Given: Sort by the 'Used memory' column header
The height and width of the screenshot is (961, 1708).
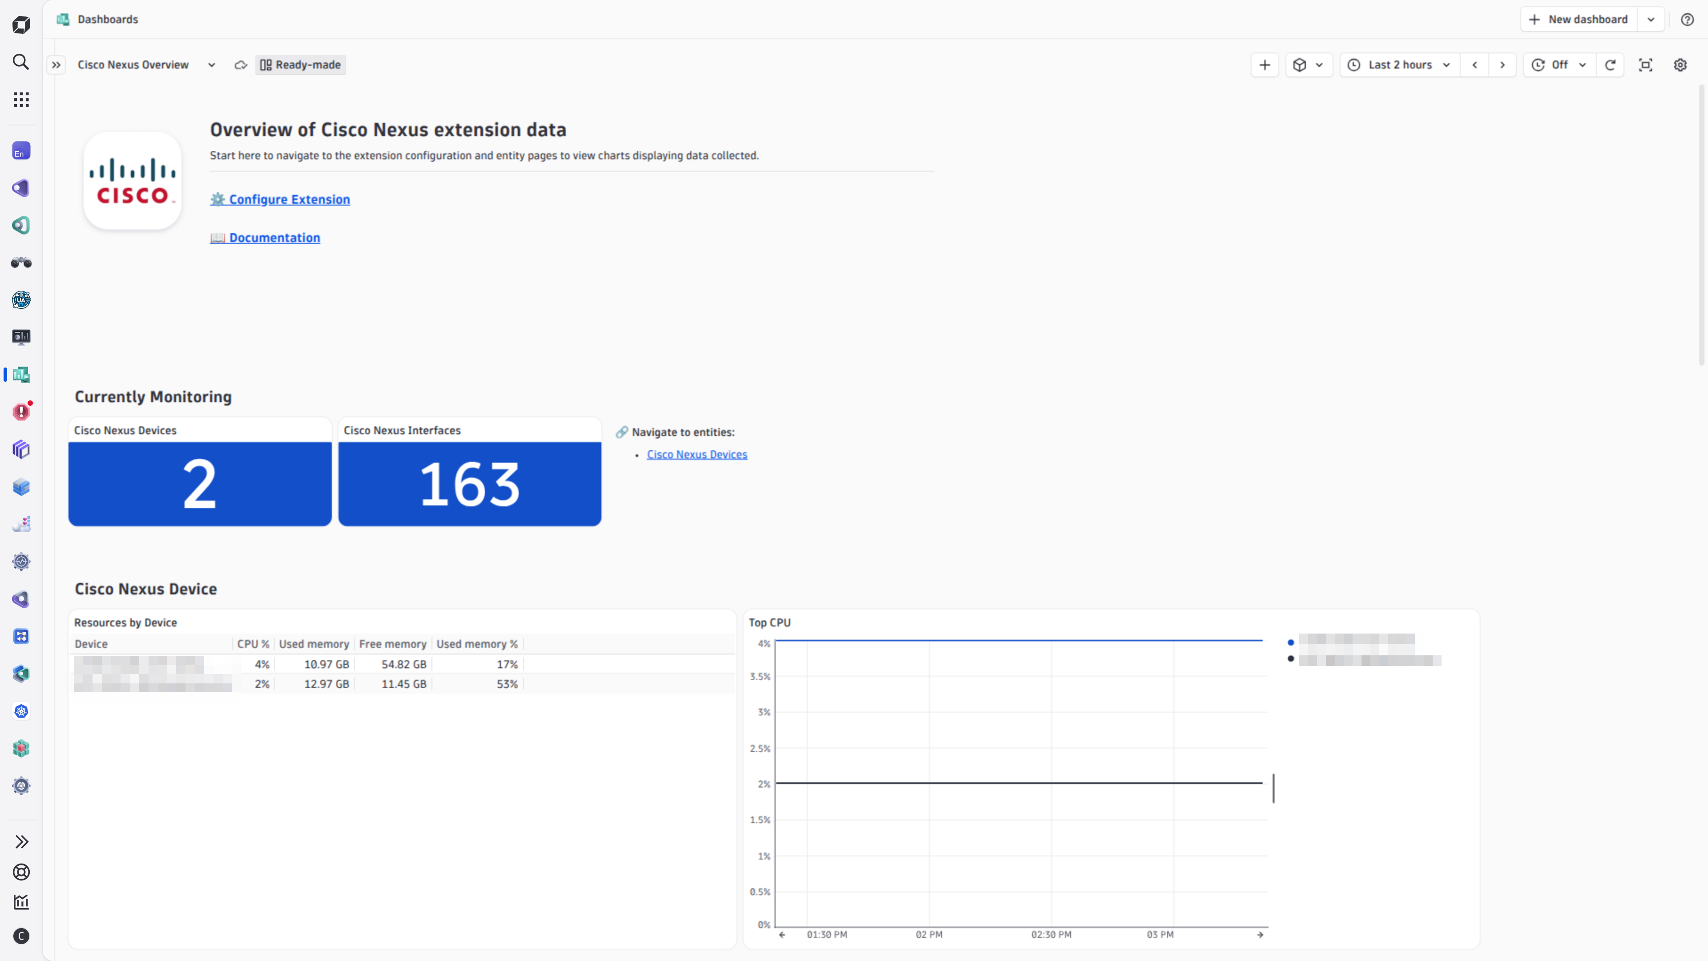Looking at the screenshot, I should click(x=314, y=644).
